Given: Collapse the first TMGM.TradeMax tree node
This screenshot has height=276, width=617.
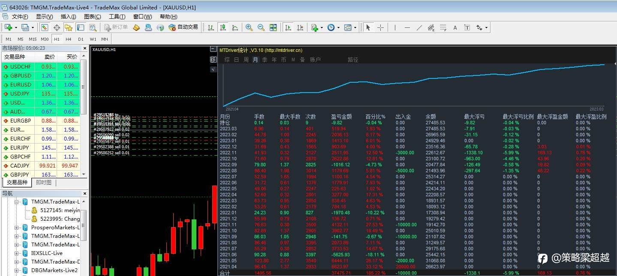Looking at the screenshot, I should coord(17,202).
